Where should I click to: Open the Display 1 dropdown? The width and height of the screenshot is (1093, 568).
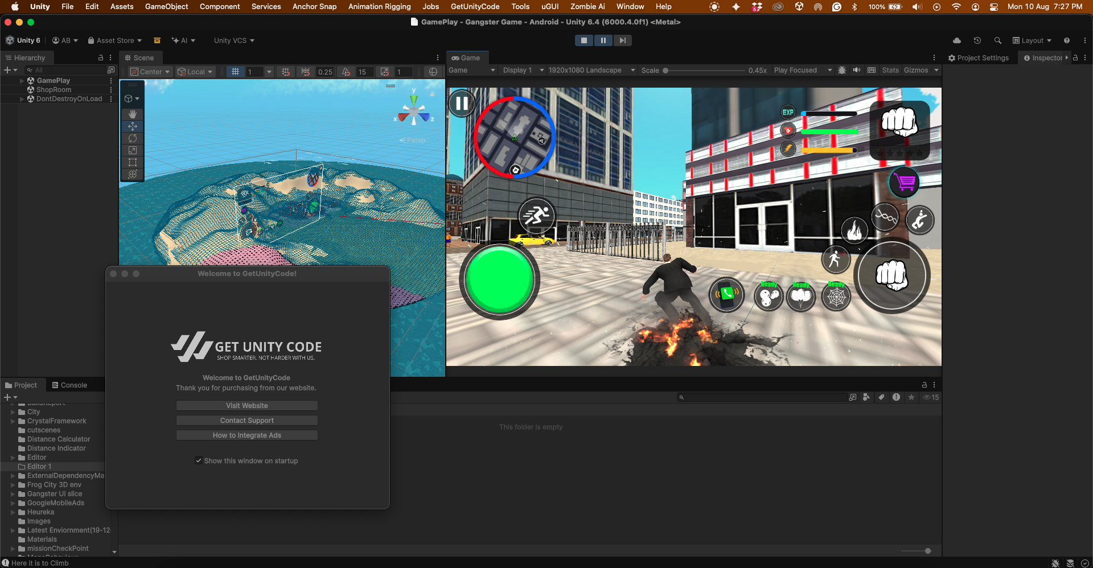point(523,70)
